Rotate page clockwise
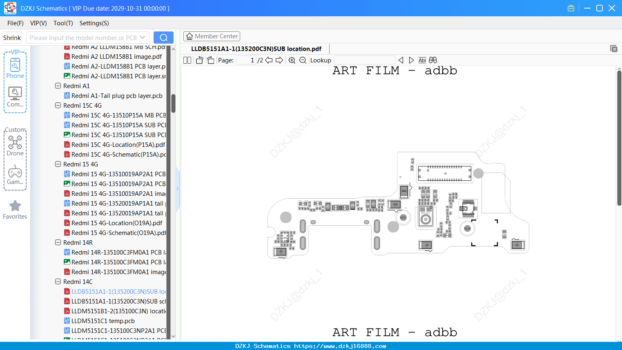Image resolution: width=622 pixels, height=350 pixels. pyautogui.click(x=210, y=60)
